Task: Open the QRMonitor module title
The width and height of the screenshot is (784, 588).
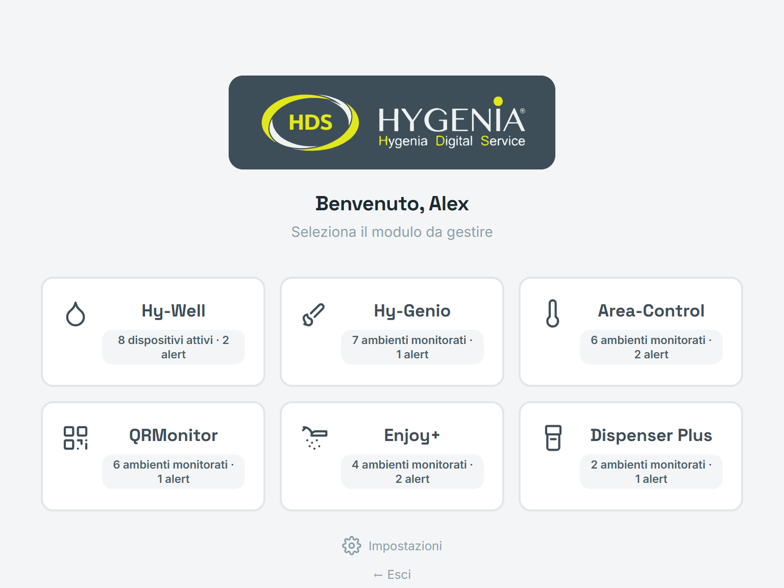Action: [x=173, y=435]
